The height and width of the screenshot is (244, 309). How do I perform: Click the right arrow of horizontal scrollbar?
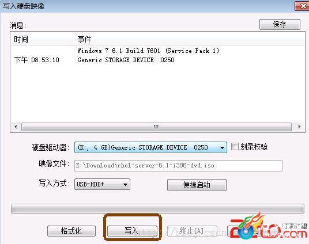[299, 127]
